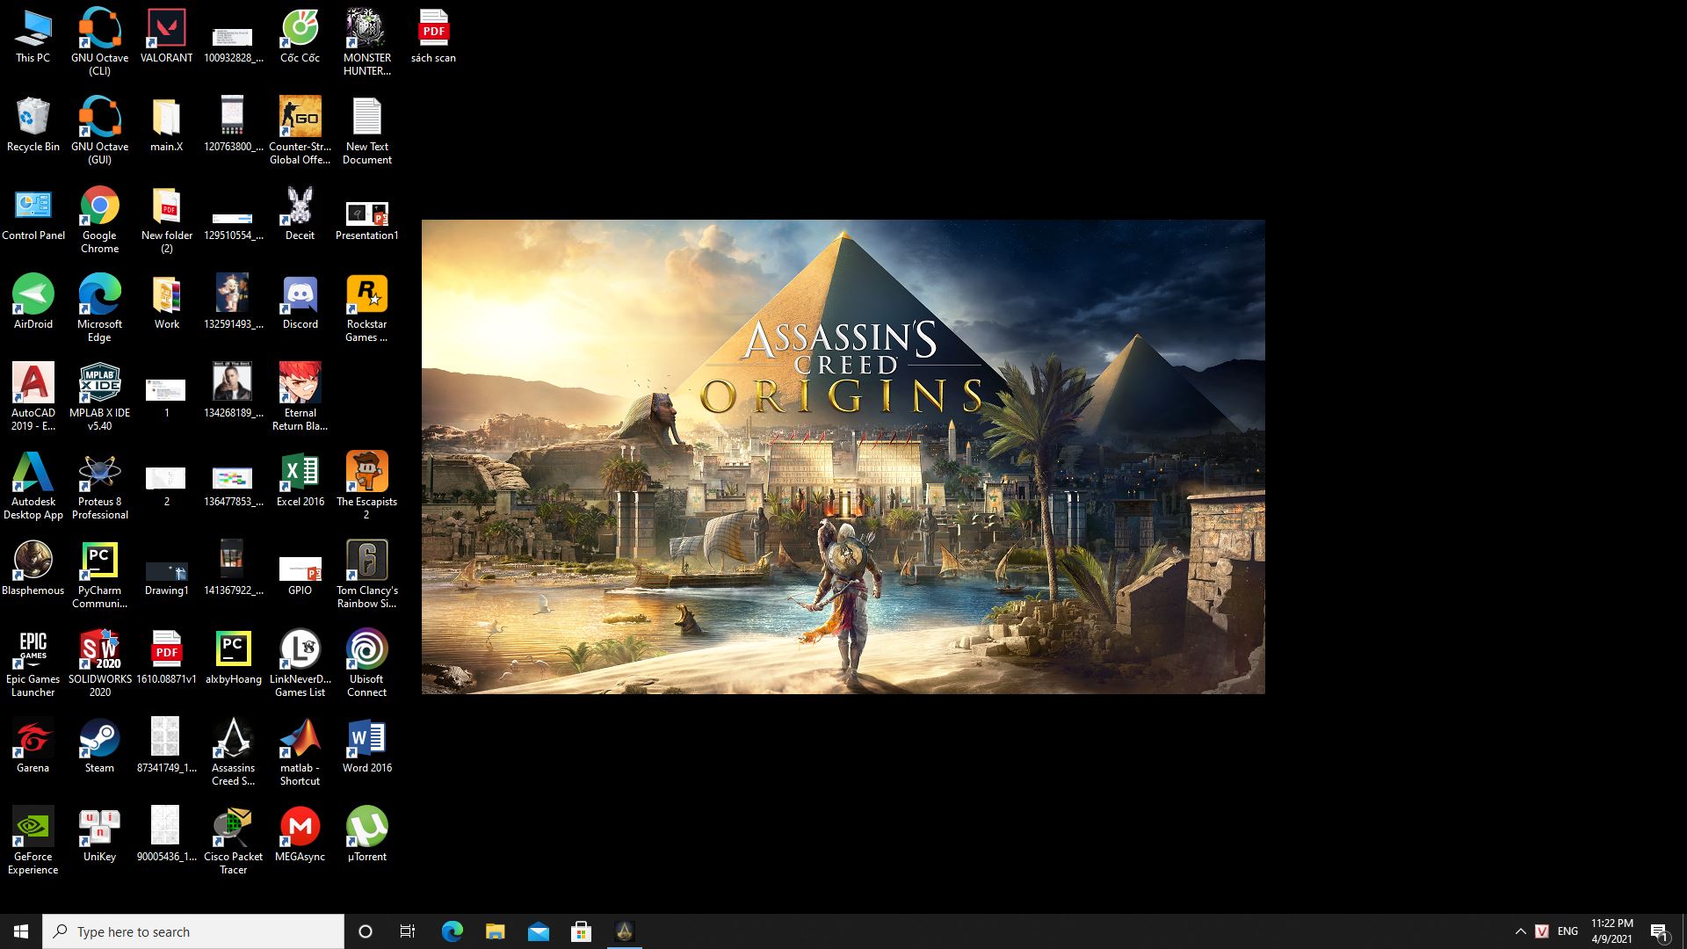Open MPLAB X IDE v5.40
The image size is (1687, 949).
click(99, 384)
